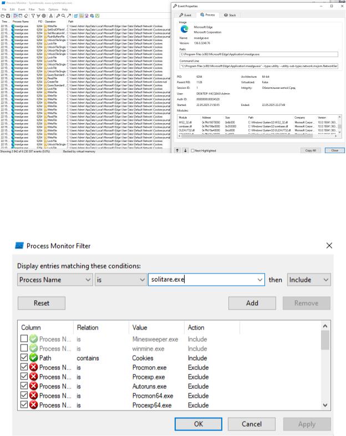Image resolution: width=346 pixels, height=436 pixels.
Task: Click the Include Process From Window target icon
Action: coord(44,16)
